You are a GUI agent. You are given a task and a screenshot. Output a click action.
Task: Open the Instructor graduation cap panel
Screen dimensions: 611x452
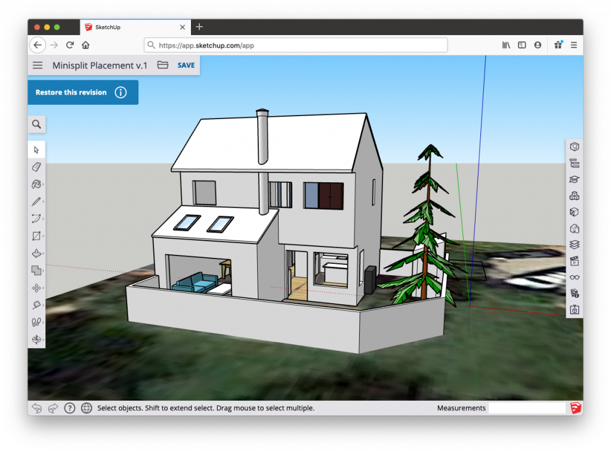point(575,179)
